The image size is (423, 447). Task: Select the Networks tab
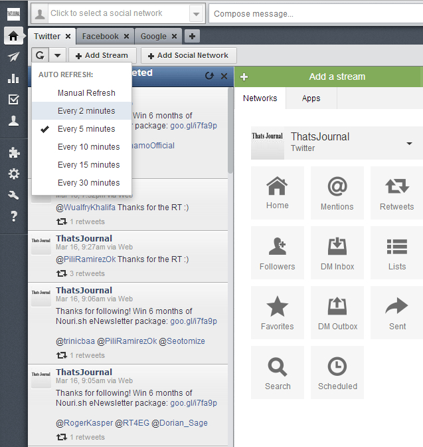coord(260,98)
